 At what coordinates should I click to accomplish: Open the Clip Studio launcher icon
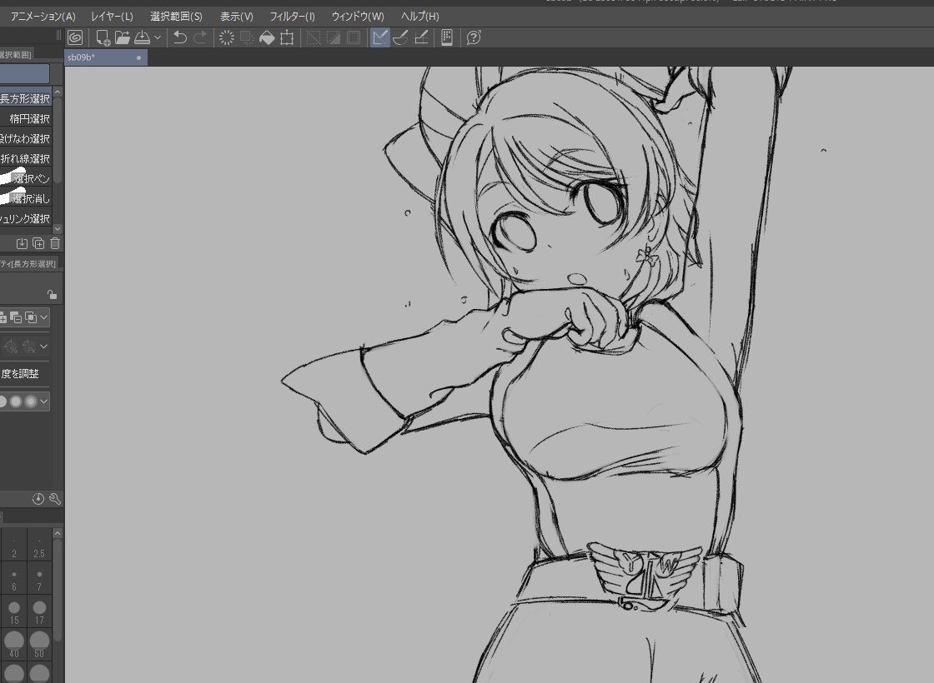pyautogui.click(x=75, y=38)
